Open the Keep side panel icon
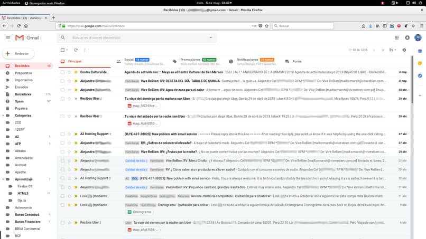The width and height of the screenshot is (426, 239). (420, 63)
